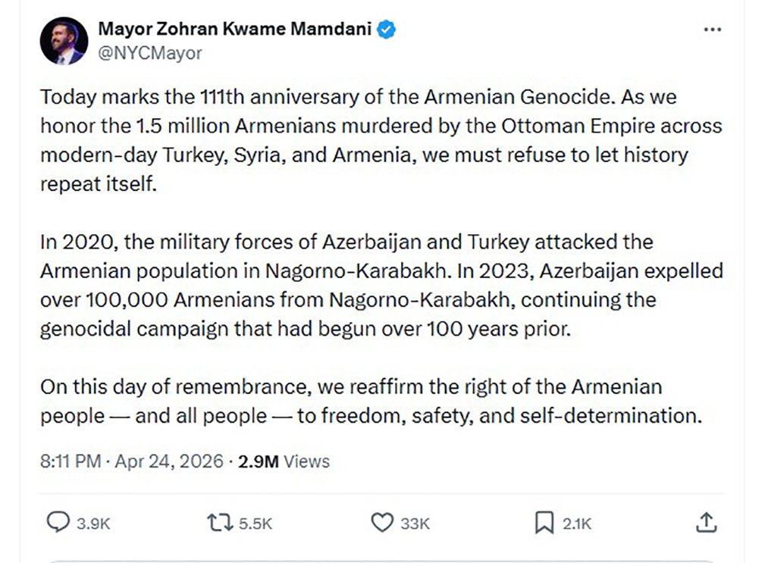The width and height of the screenshot is (768, 563).
Task: Open the three-dot more options menu
Action: tap(713, 28)
